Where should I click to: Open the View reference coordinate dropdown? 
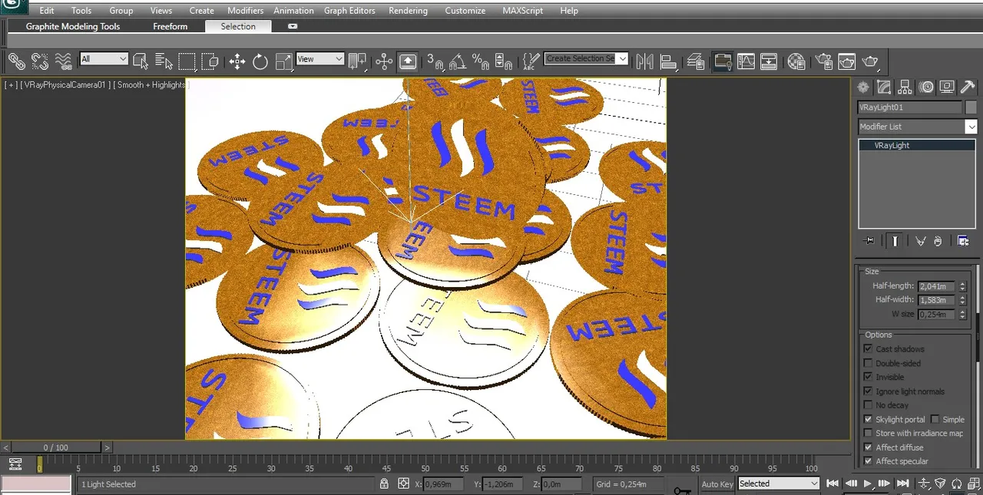[x=319, y=58]
